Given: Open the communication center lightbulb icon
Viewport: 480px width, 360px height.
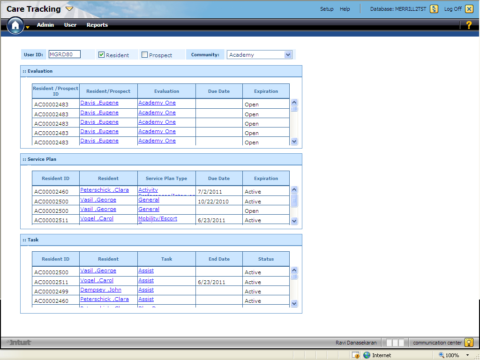Looking at the screenshot, I should coord(469,342).
